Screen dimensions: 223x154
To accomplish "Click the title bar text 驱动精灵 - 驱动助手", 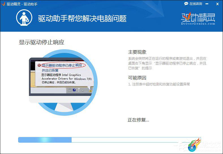I will [x=22, y=4].
